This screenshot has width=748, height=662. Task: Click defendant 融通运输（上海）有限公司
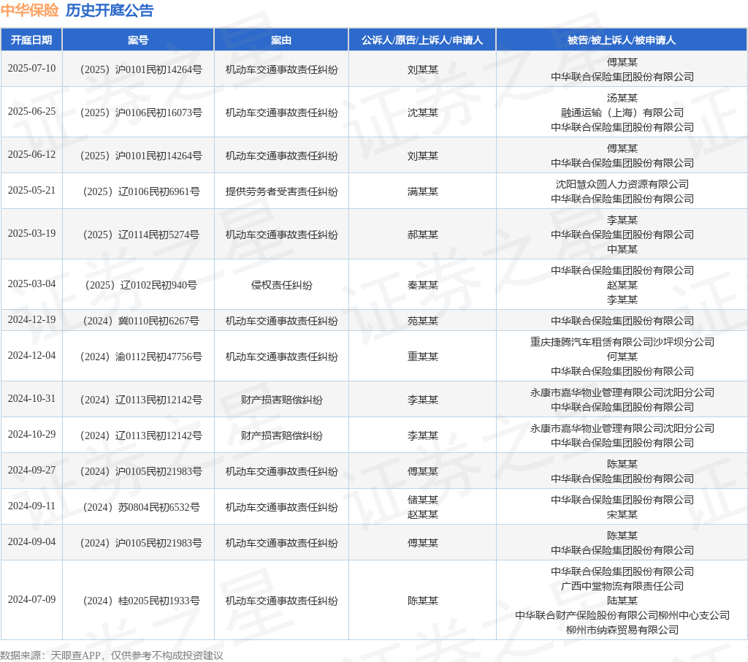pos(622,113)
